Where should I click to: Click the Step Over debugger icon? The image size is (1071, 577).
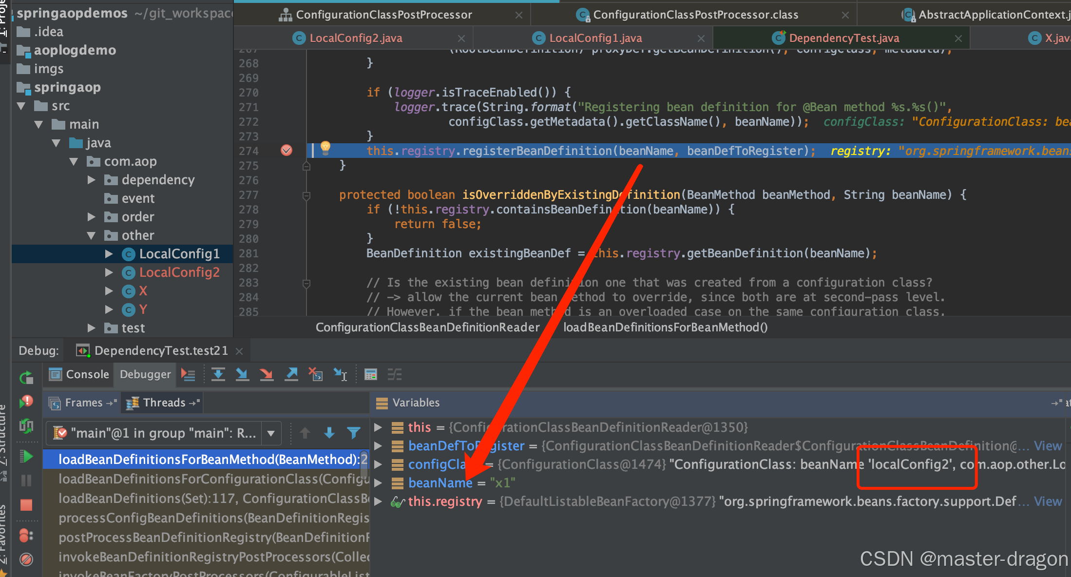(x=218, y=374)
